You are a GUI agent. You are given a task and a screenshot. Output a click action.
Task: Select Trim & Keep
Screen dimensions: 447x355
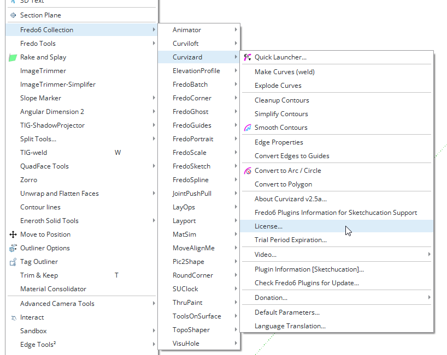click(81, 275)
